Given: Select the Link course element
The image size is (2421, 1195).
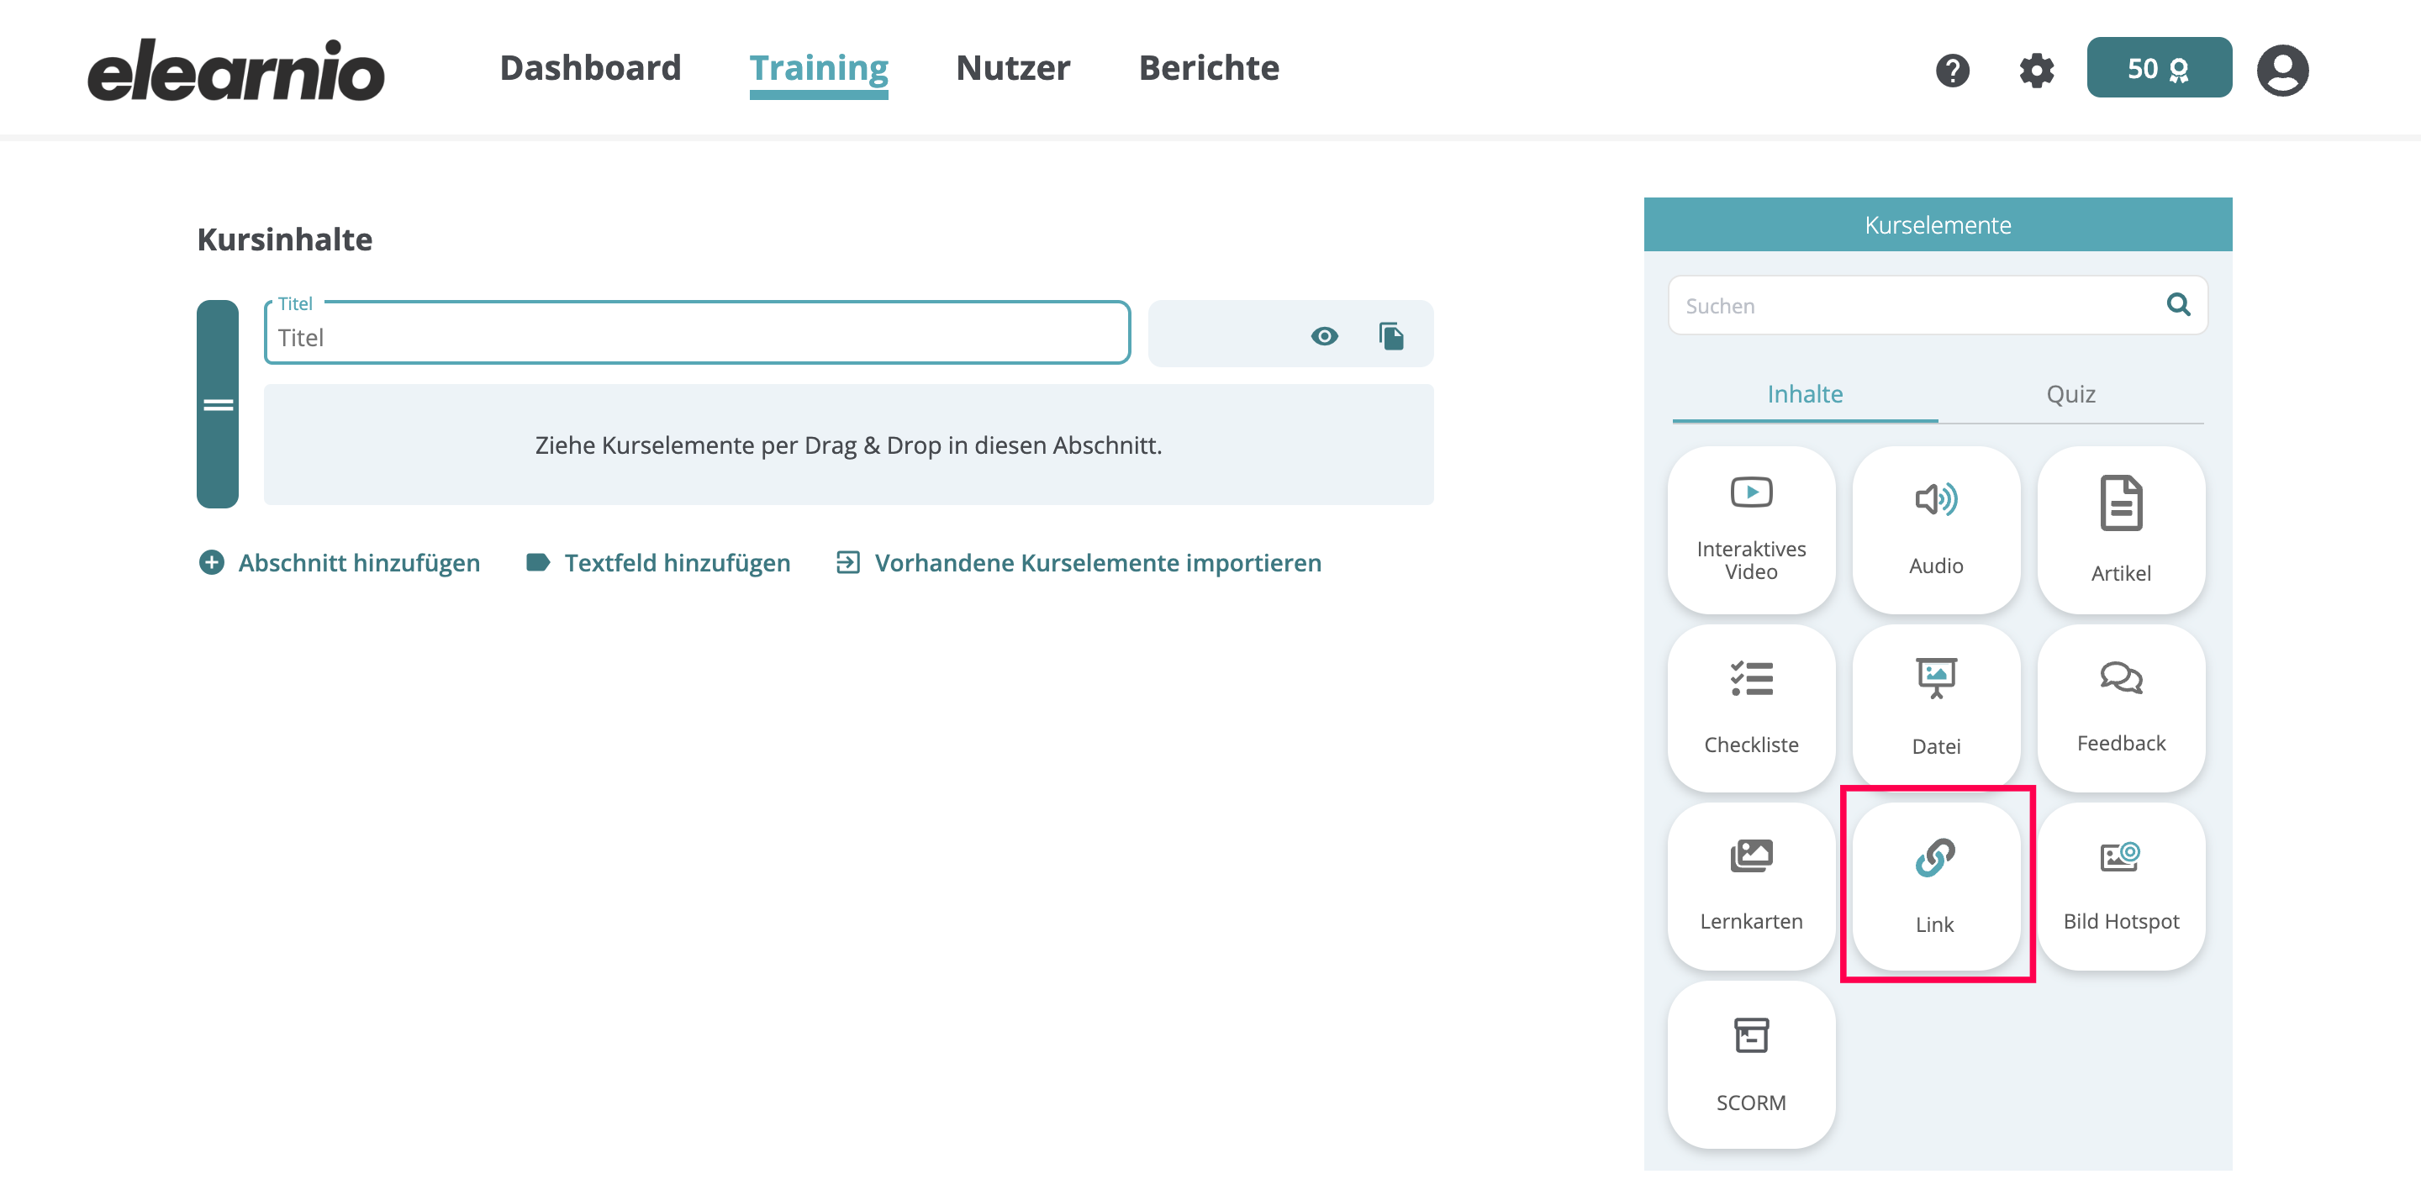Looking at the screenshot, I should pyautogui.click(x=1936, y=886).
